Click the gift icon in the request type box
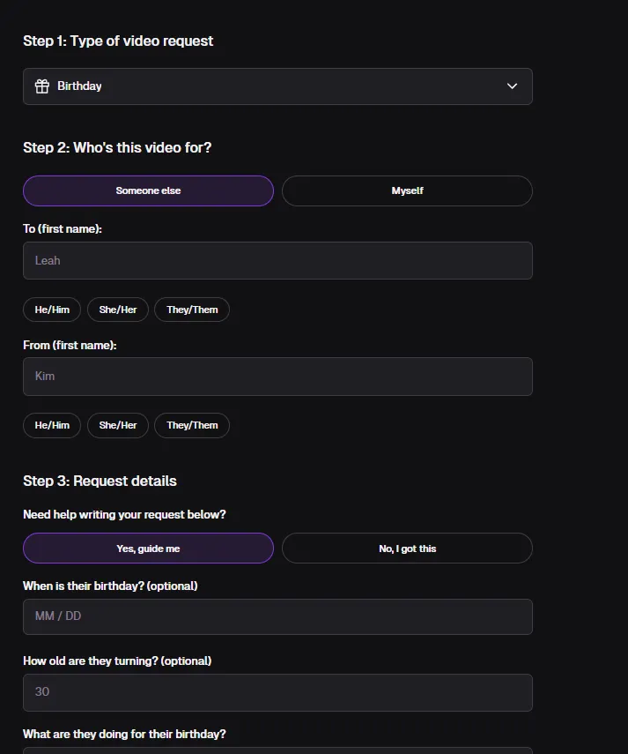Image resolution: width=628 pixels, height=754 pixels. [42, 86]
